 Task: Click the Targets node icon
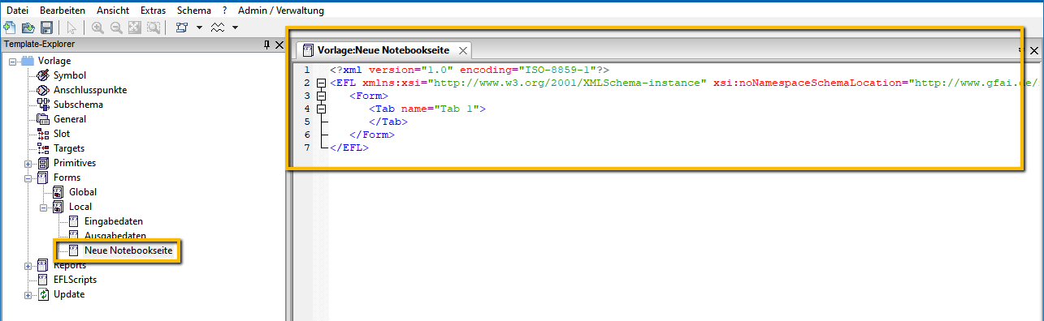[x=44, y=148]
